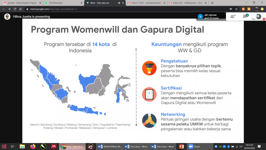
Task: Switch to AKUN PENILAI Word document
Action: click(109, 147)
